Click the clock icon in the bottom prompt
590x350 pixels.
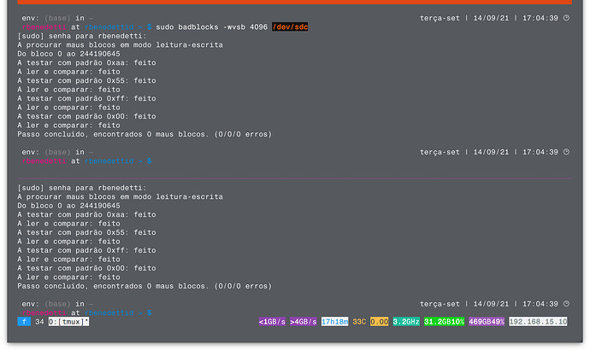567,304
